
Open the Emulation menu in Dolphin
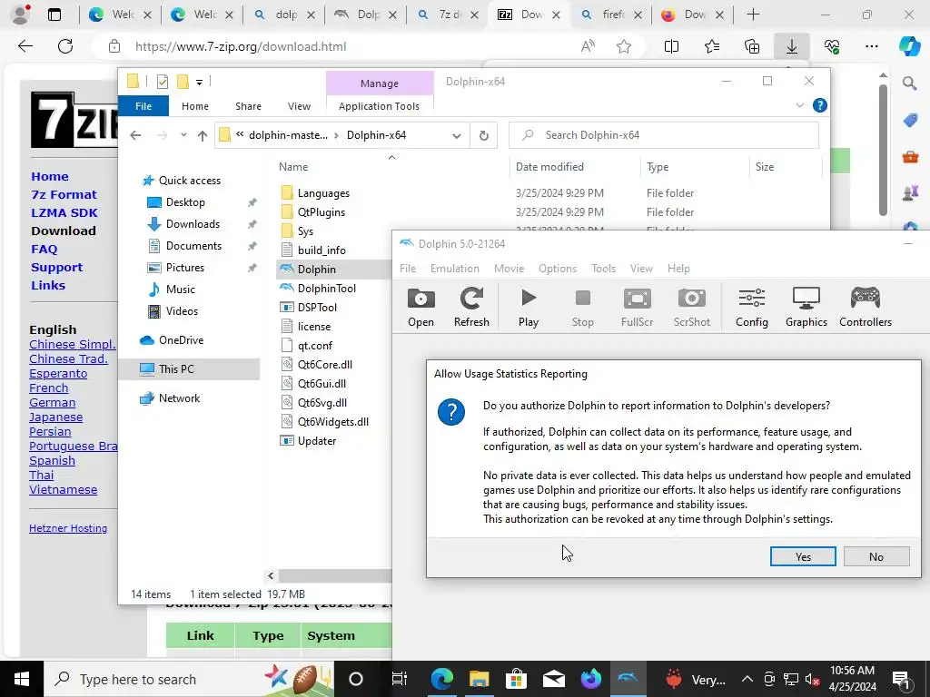click(454, 269)
